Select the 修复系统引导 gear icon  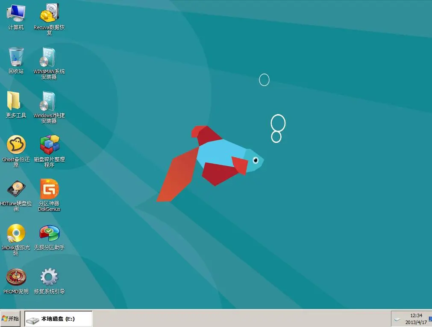(49, 277)
